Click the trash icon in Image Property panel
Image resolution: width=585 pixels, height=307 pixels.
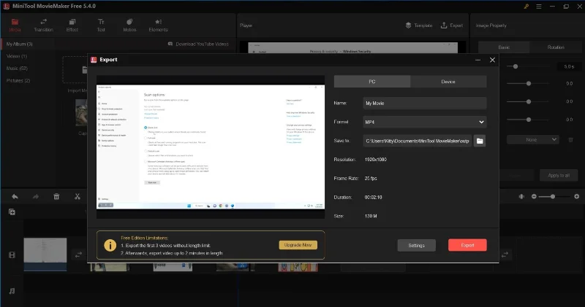570,140
